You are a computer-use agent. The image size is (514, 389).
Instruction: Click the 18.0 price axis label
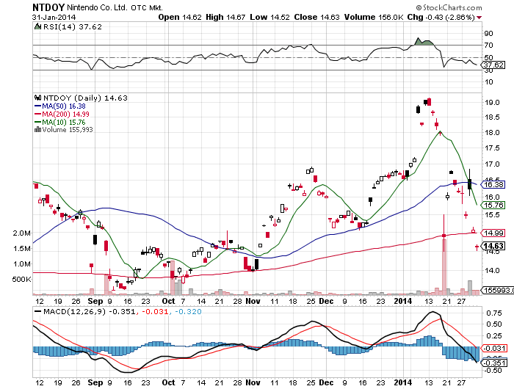tap(492, 133)
